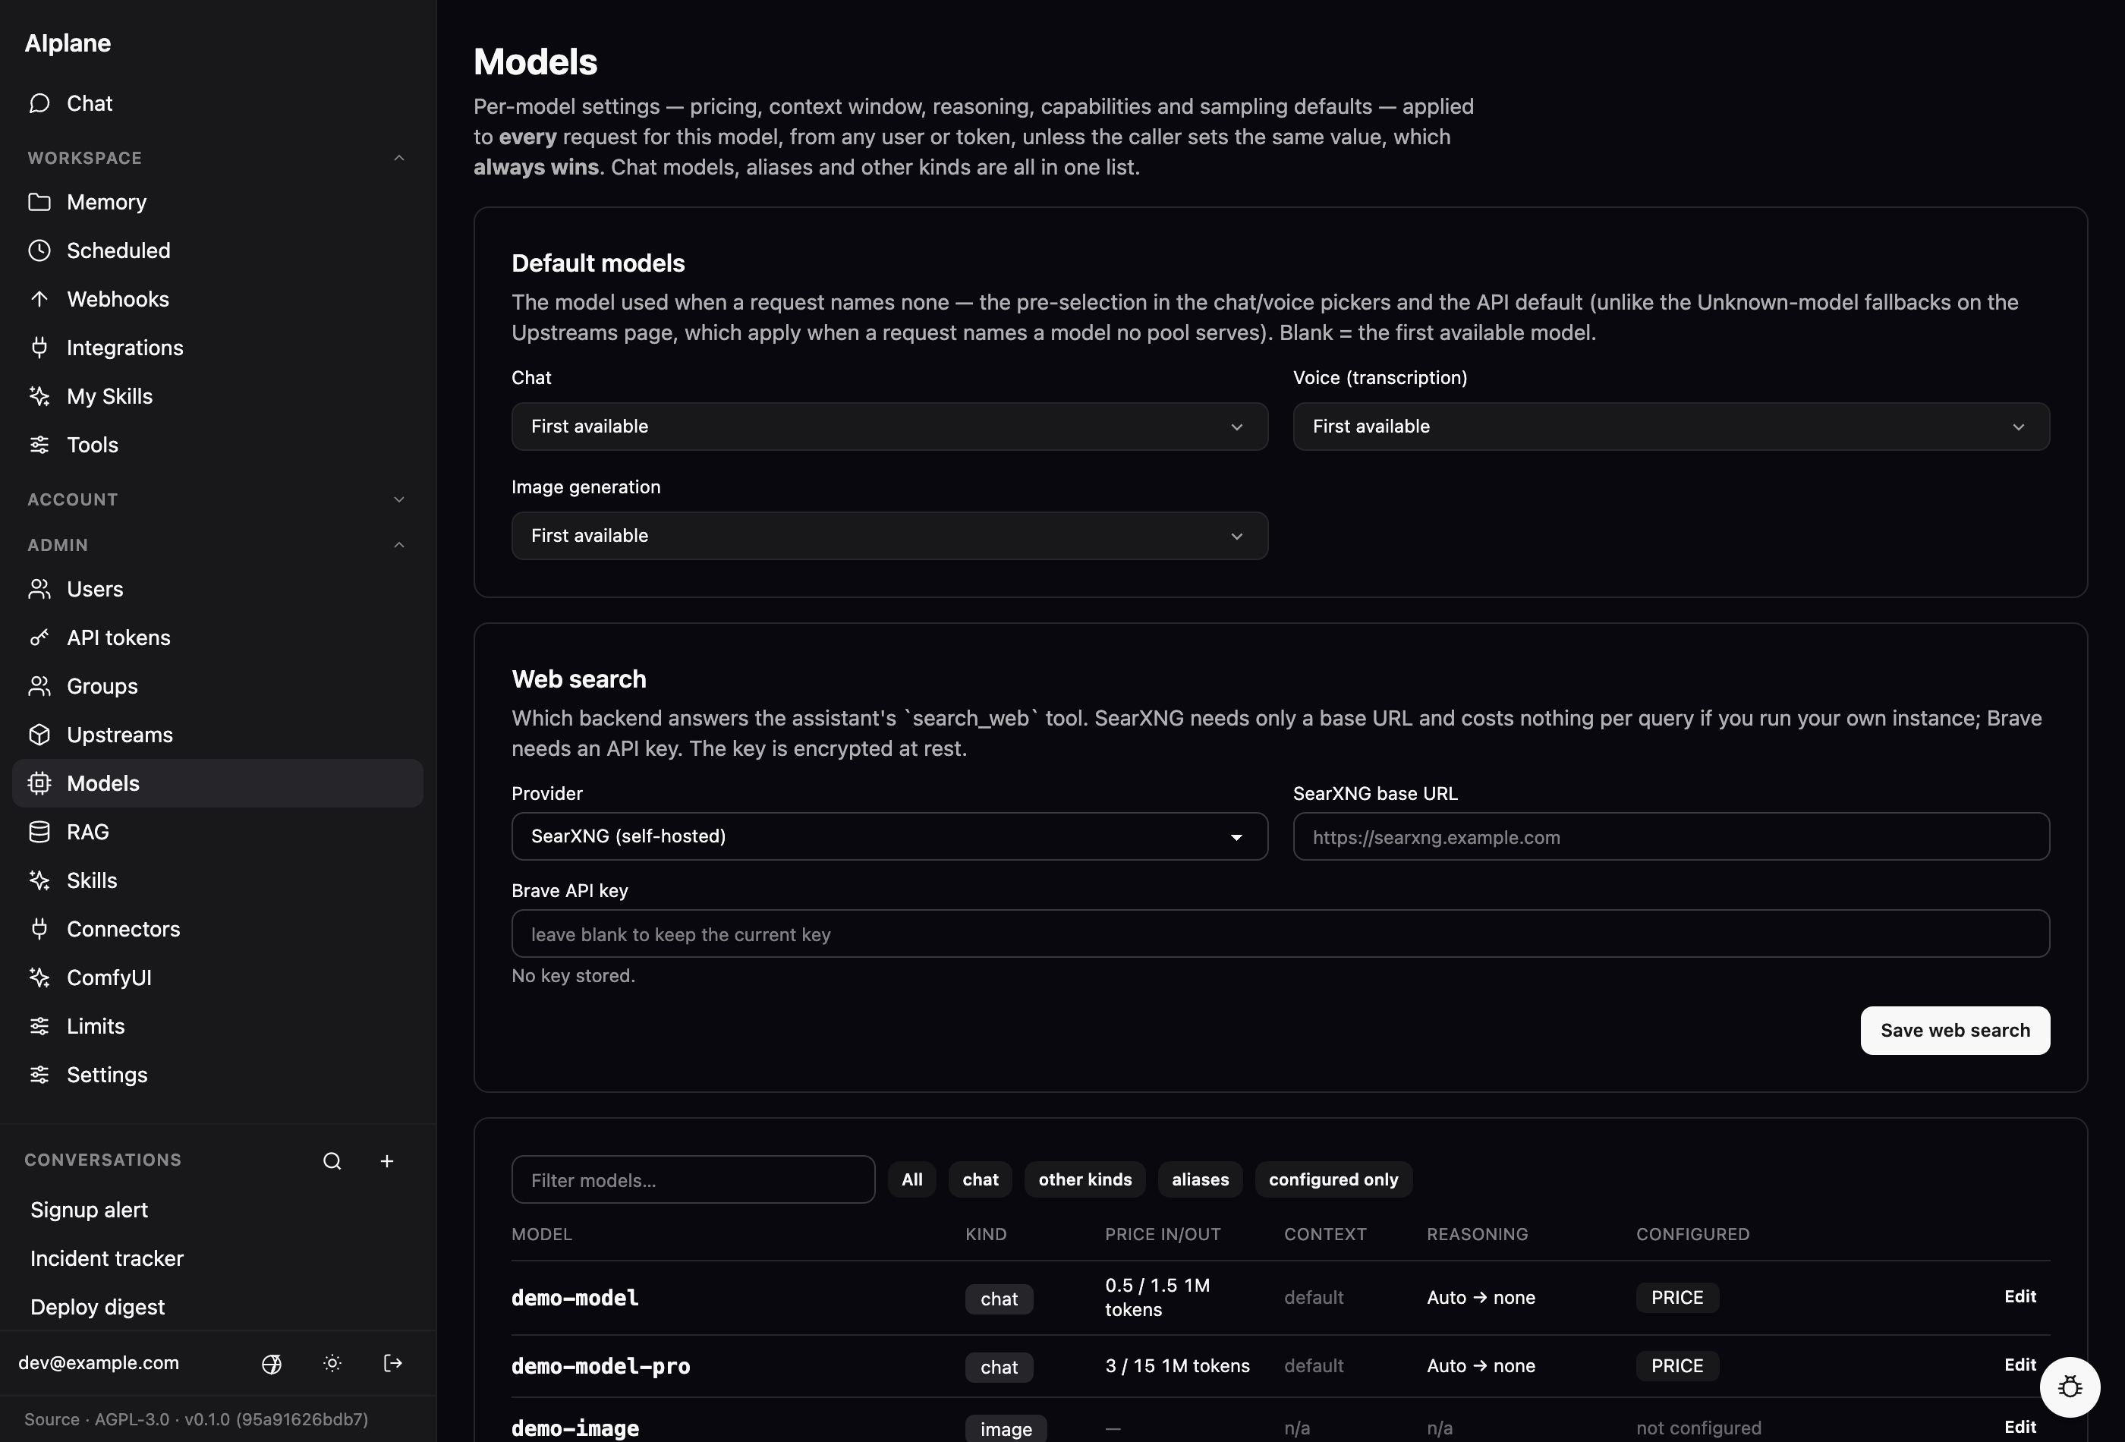Click the Users people icon

(x=39, y=589)
